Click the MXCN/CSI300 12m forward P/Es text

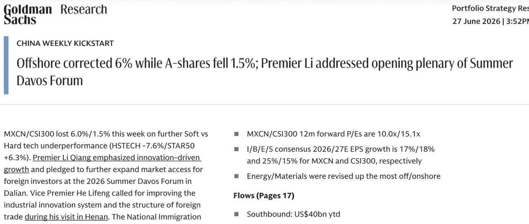click(x=334, y=134)
